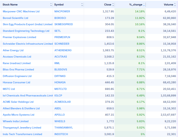Click the BOROSCI symbol

point(60,18)
